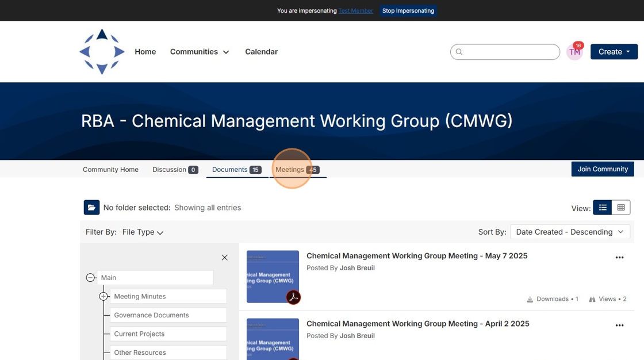Open options for April 2 2025 document
Image resolution: width=644 pixels, height=360 pixels.
pyautogui.click(x=619, y=325)
